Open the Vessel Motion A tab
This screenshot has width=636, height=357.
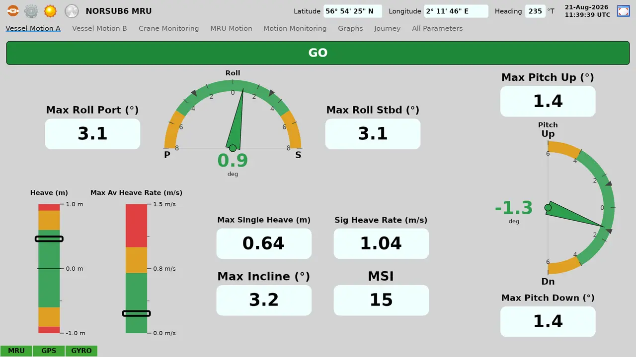coord(33,29)
